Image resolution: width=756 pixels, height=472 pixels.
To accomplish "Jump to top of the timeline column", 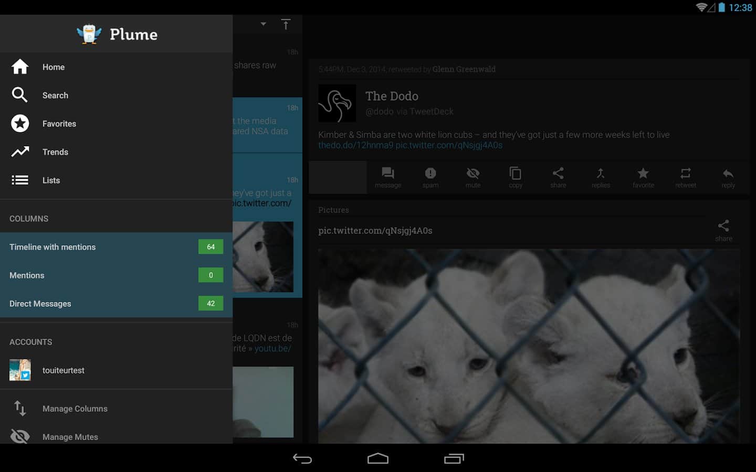I will pos(286,24).
